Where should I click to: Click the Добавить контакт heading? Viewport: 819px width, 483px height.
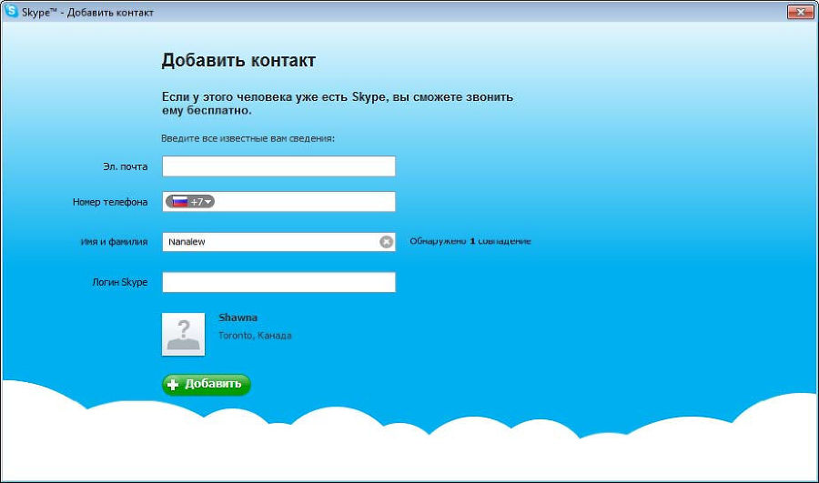pyautogui.click(x=238, y=61)
